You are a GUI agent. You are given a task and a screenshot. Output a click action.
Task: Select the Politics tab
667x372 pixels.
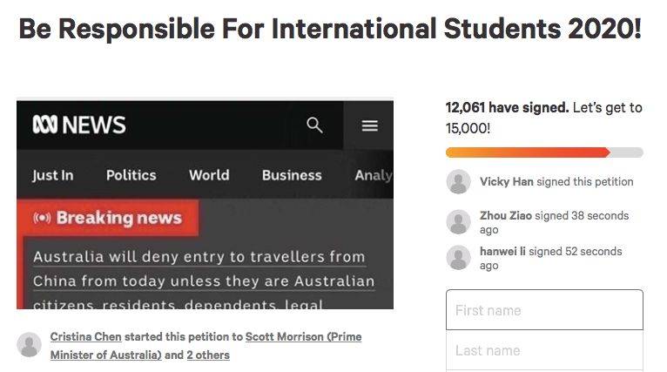131,175
